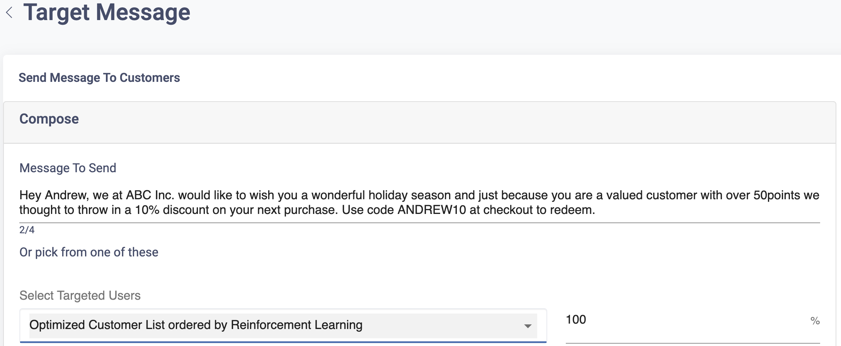Viewport: 841px width, 346px height.
Task: Click the 2/4 message counter
Action: pos(27,230)
